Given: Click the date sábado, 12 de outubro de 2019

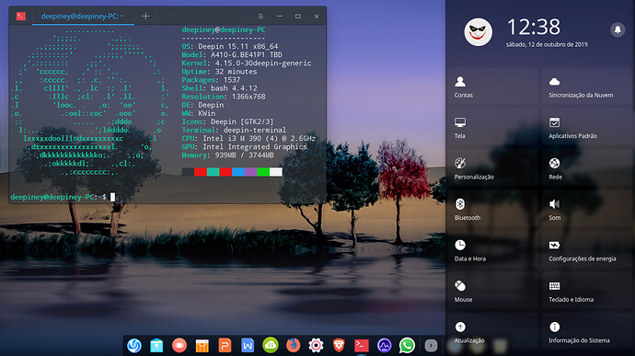Looking at the screenshot, I should 547,44.
